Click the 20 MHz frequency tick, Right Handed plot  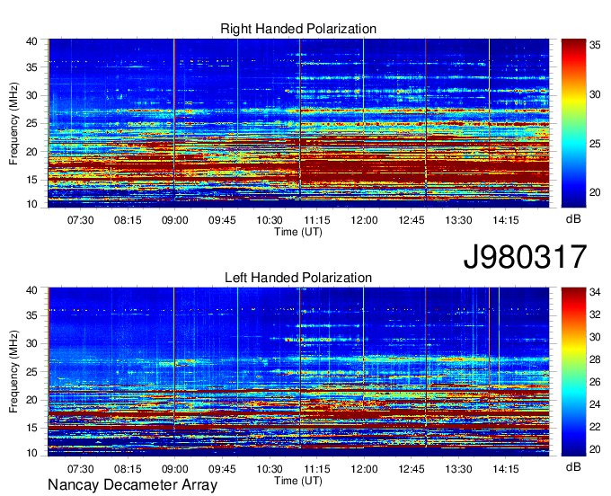click(31, 152)
